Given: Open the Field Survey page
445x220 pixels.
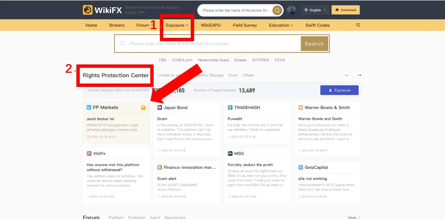Looking at the screenshot, I should [x=245, y=25].
